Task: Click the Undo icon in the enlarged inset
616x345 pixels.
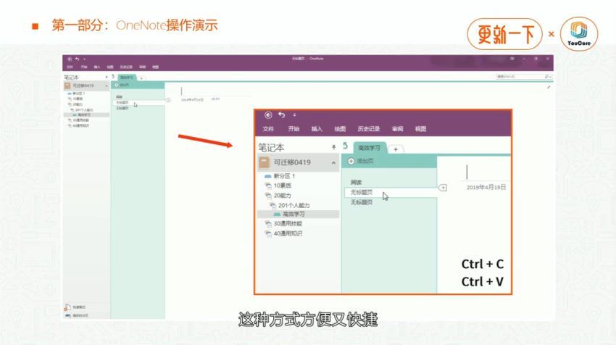Action: click(282, 115)
